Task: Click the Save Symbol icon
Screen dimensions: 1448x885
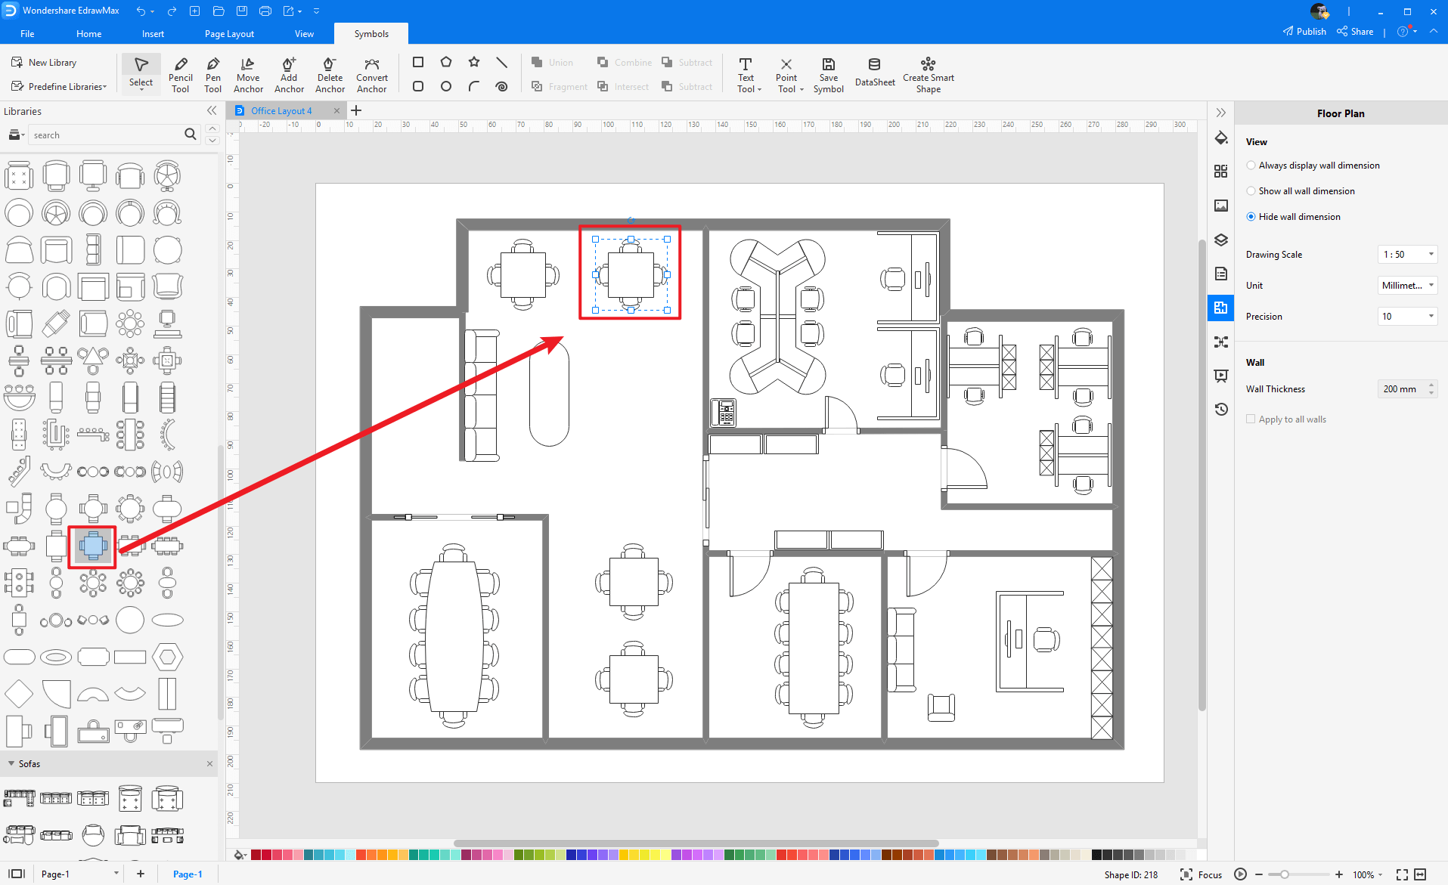Action: point(828,75)
